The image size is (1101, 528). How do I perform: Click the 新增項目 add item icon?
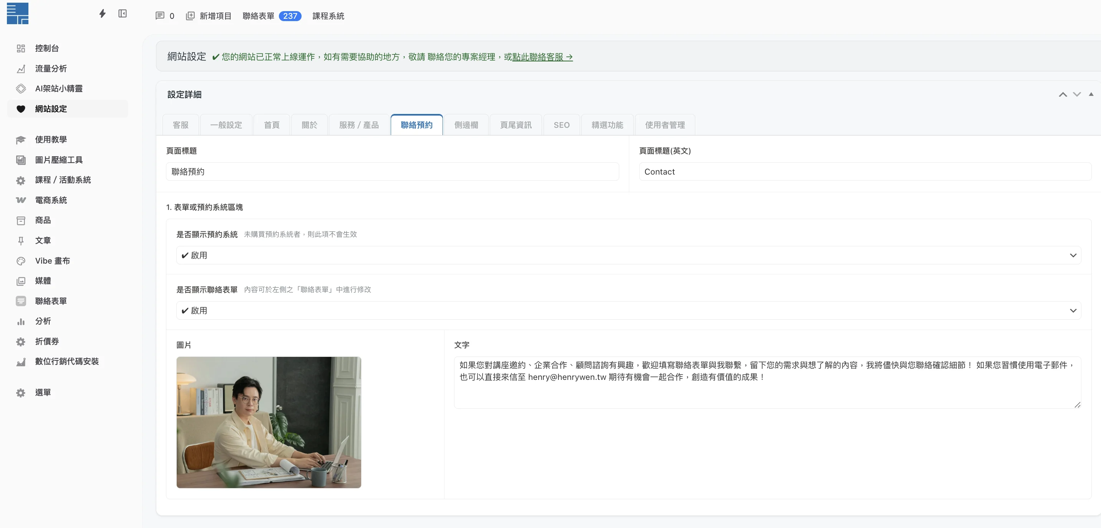pyautogui.click(x=191, y=16)
